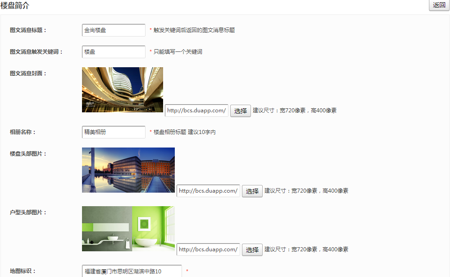Select the URL field beside 图文消息封面 image

(196, 111)
